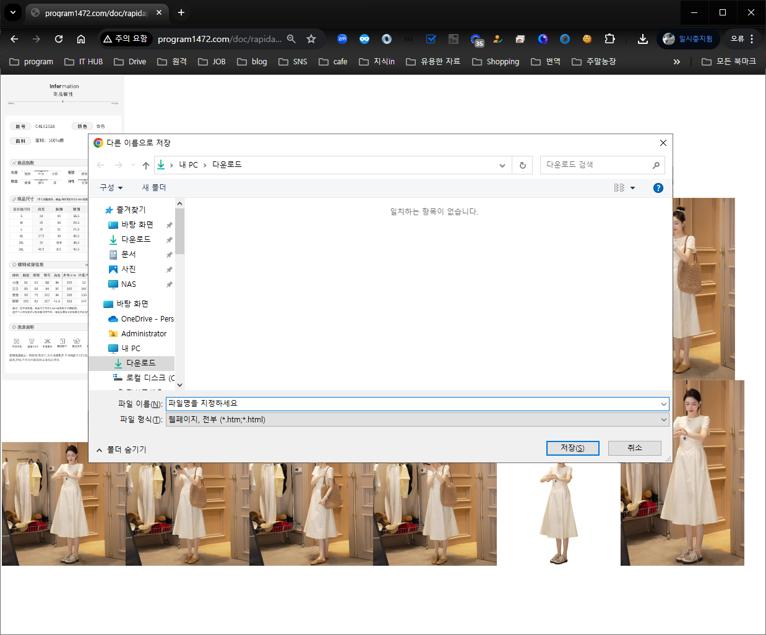Click the 저장(S) button
Screen dimensions: 766x635
pos(572,448)
